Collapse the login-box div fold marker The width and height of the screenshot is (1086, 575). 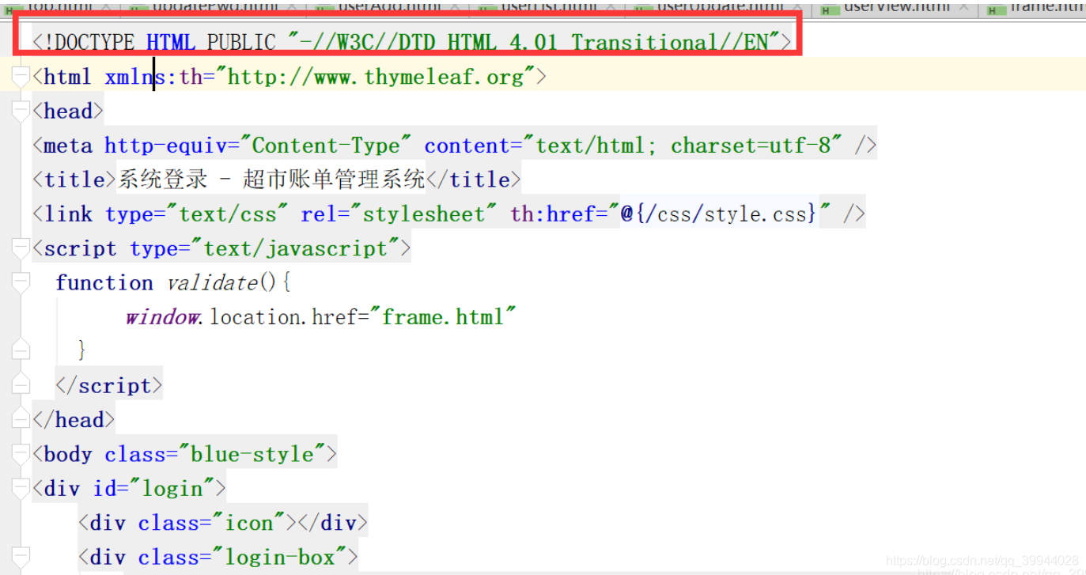[x=21, y=557]
